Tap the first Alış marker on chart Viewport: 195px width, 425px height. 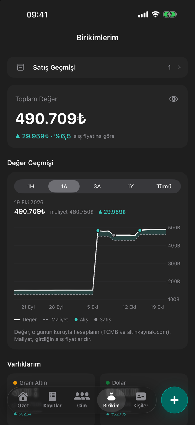click(x=98, y=231)
